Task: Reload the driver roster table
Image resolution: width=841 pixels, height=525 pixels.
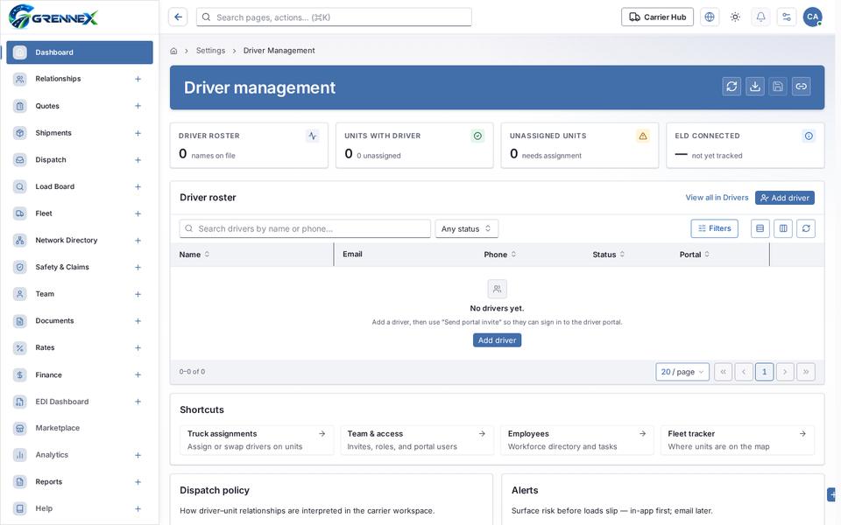Action: pyautogui.click(x=806, y=228)
